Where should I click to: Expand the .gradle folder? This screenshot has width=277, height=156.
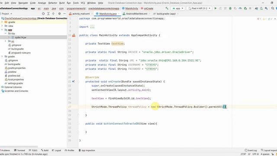click(2, 22)
